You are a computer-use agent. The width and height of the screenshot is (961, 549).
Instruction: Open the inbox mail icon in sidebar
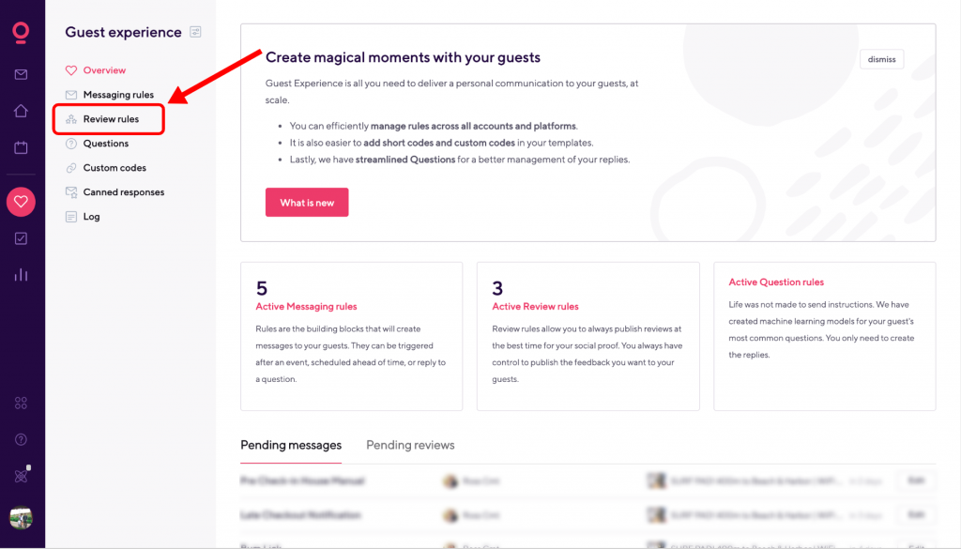(21, 74)
